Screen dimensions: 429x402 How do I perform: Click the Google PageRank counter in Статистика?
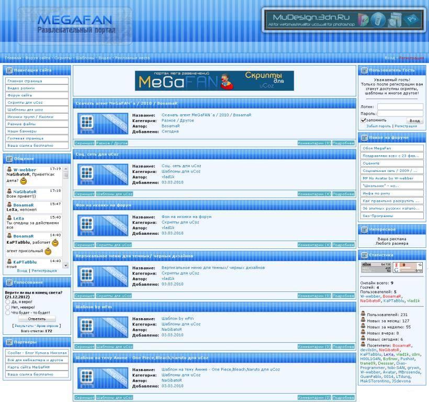(408, 267)
